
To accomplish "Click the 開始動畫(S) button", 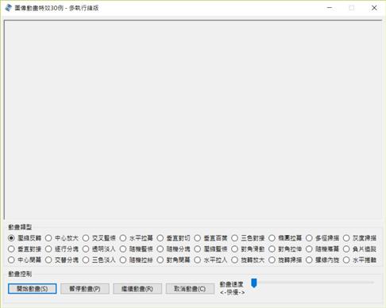I will coord(32,289).
